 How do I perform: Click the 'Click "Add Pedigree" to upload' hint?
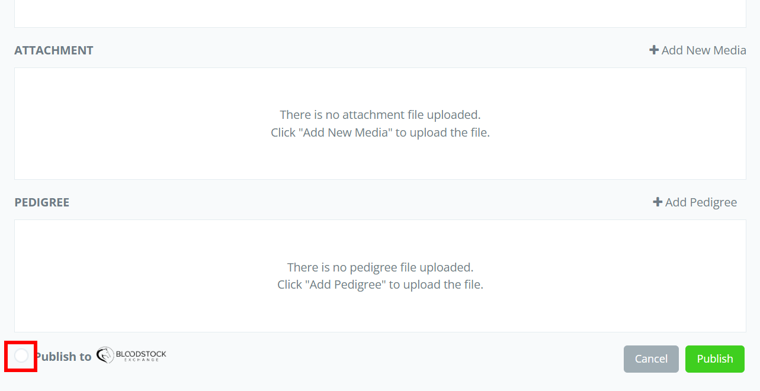point(380,285)
